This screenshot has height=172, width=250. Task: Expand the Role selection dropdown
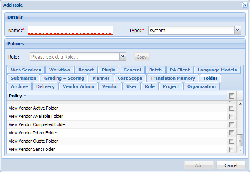pyautogui.click(x=123, y=57)
